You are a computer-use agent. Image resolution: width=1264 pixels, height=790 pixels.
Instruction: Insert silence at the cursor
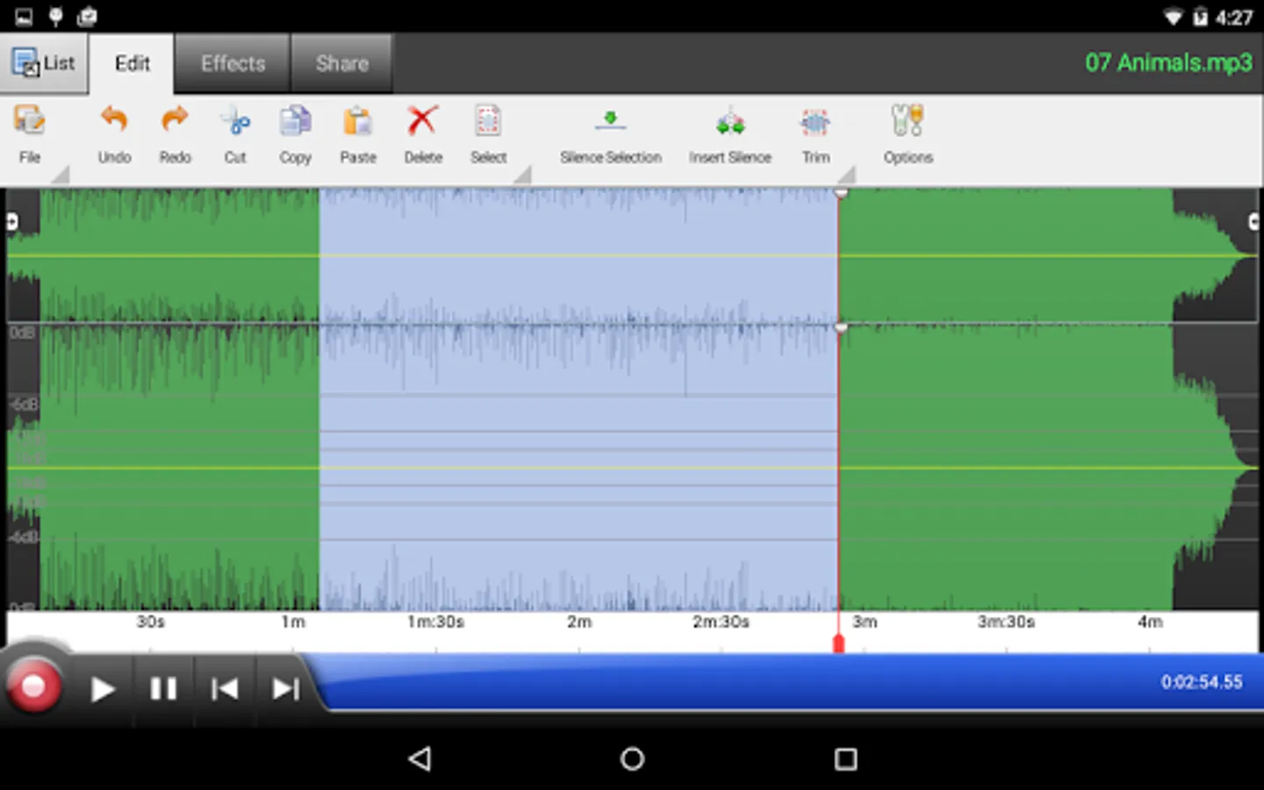click(729, 132)
